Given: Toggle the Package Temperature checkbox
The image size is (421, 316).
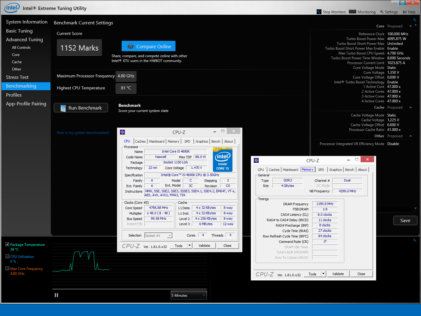Looking at the screenshot, I should (7, 244).
